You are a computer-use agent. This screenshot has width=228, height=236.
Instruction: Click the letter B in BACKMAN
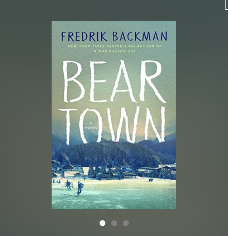click(116, 36)
